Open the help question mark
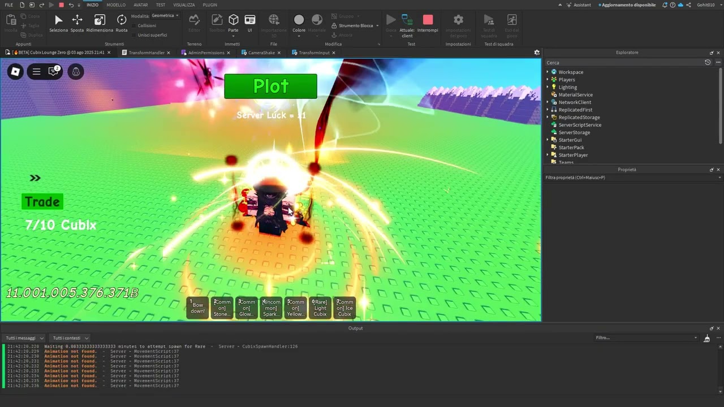Viewport: 724px width, 407px height. tap(673, 5)
